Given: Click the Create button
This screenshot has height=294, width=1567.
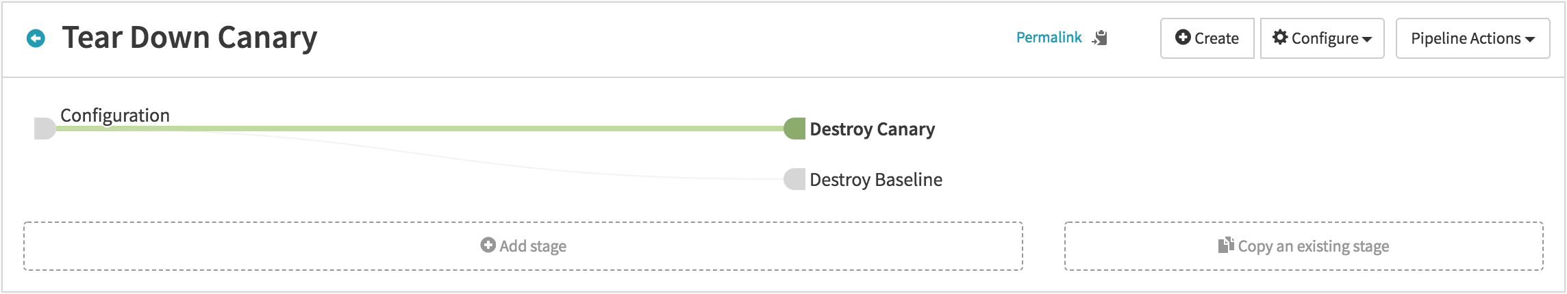Looking at the screenshot, I should [x=1207, y=38].
